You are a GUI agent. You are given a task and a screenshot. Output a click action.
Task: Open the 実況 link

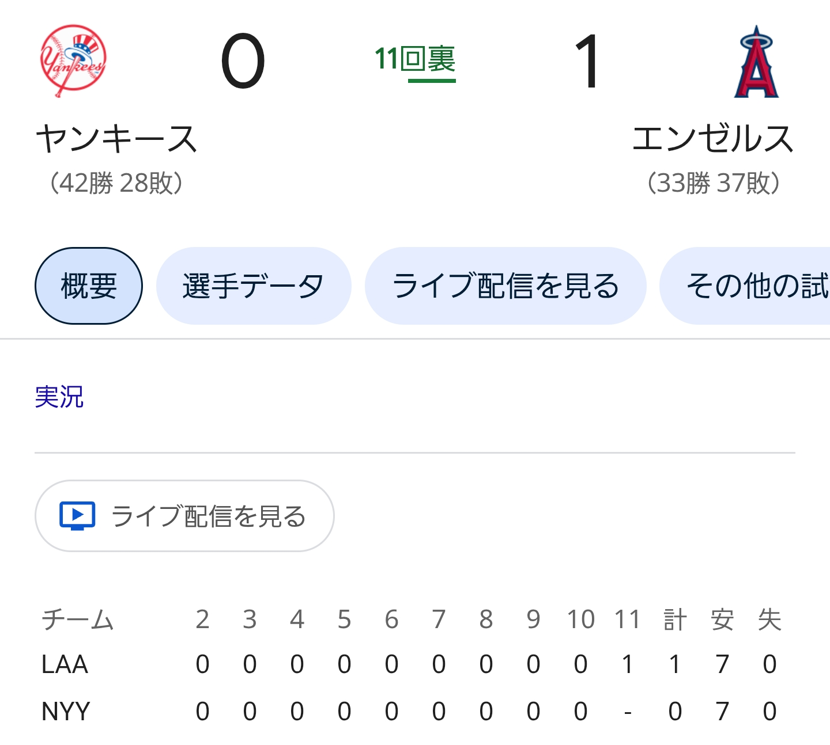pyautogui.click(x=59, y=397)
